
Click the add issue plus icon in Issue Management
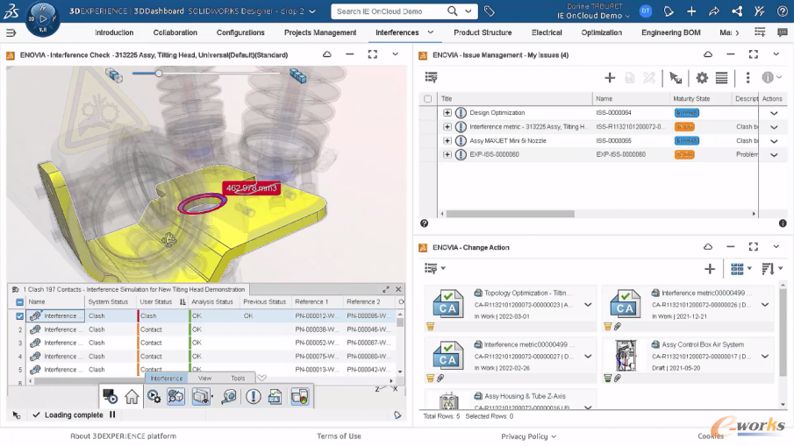point(610,77)
